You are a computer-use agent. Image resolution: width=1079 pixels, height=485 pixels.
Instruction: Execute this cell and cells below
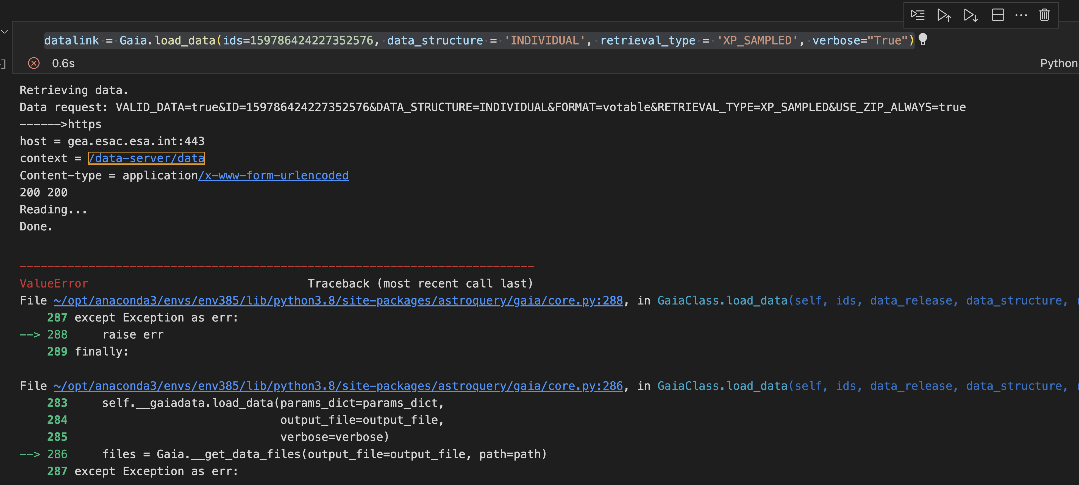(970, 15)
